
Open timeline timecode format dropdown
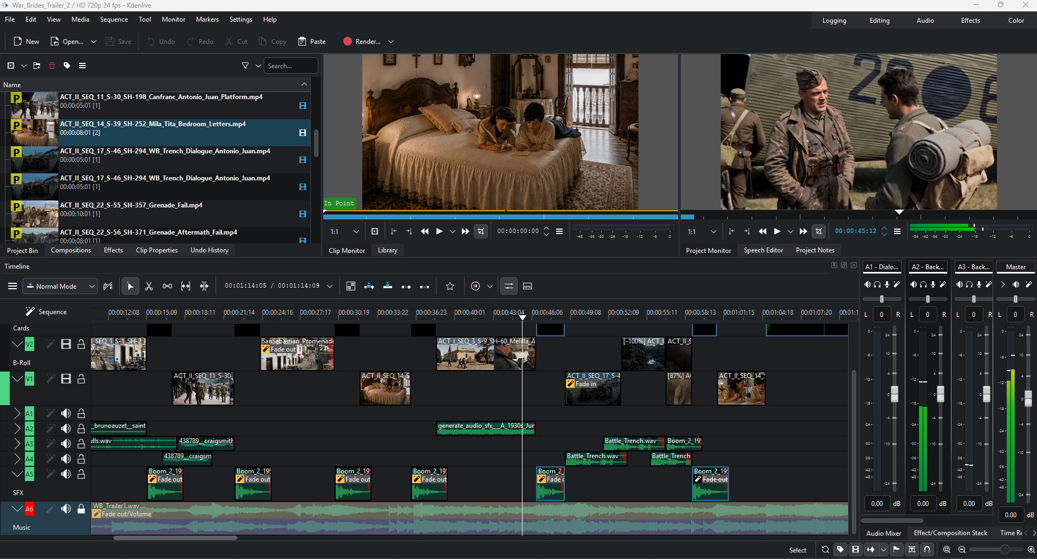coord(330,286)
